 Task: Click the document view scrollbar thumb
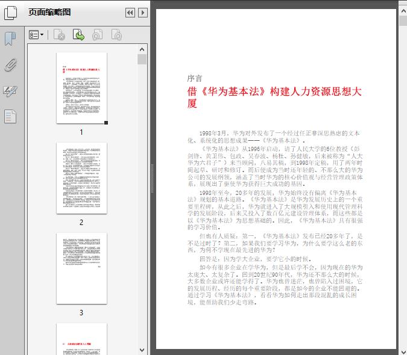[403, 20]
